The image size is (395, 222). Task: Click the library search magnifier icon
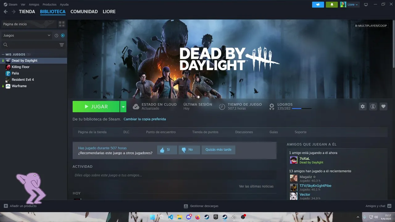(x=5, y=45)
